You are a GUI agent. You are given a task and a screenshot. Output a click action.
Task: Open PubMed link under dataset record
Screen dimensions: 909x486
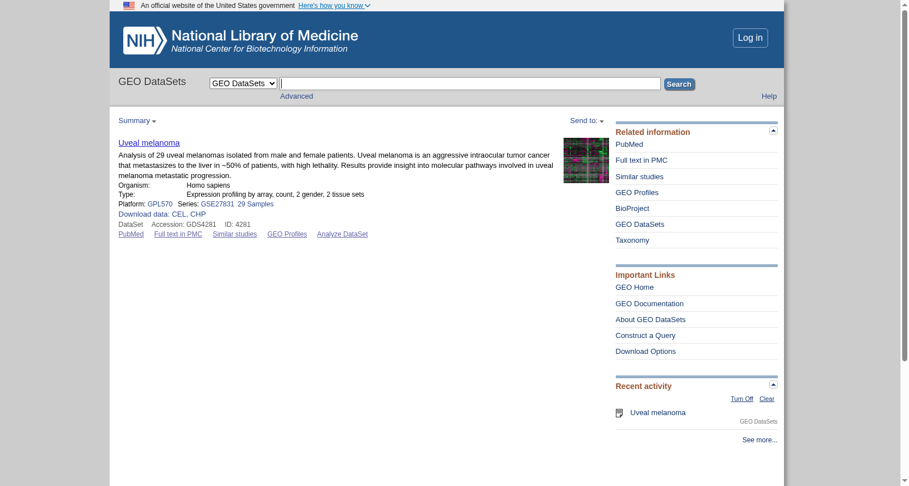click(131, 234)
